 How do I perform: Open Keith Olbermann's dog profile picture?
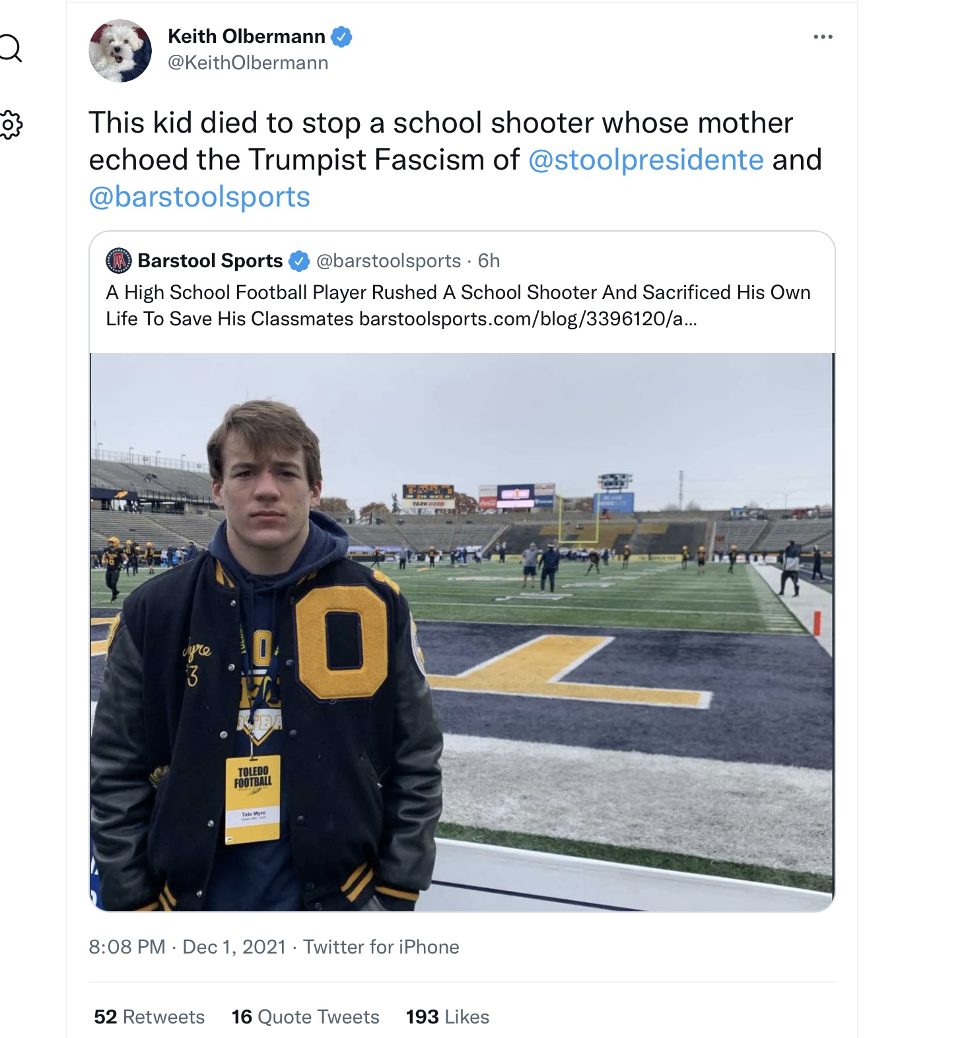120,51
